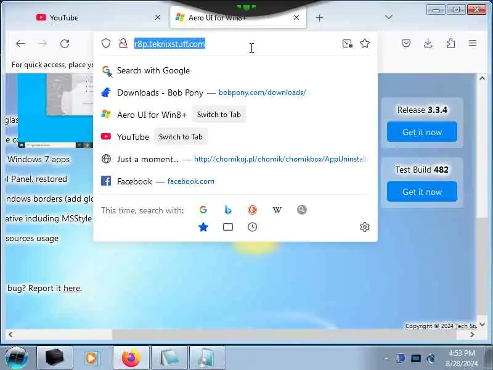493x370 pixels.
Task: Click Switch to Tab for Aero UI
Action: [219, 115]
